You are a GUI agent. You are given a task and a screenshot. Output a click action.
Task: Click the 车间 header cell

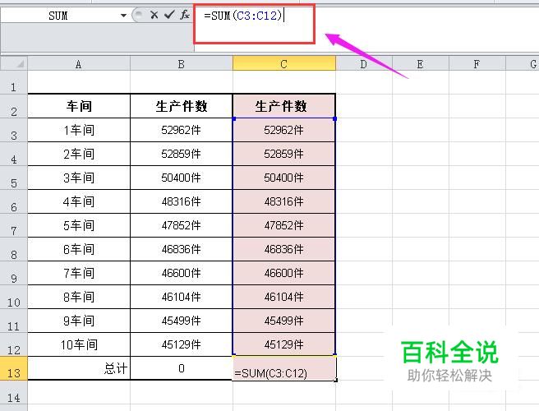(x=79, y=106)
